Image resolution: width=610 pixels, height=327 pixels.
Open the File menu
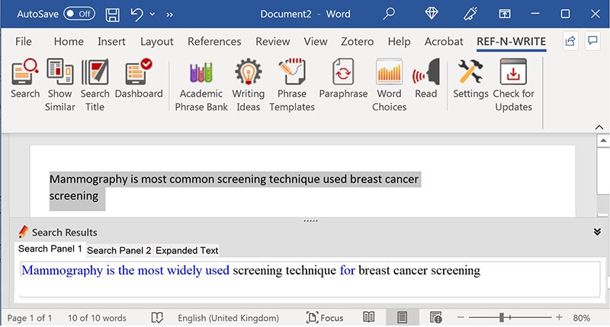24,42
